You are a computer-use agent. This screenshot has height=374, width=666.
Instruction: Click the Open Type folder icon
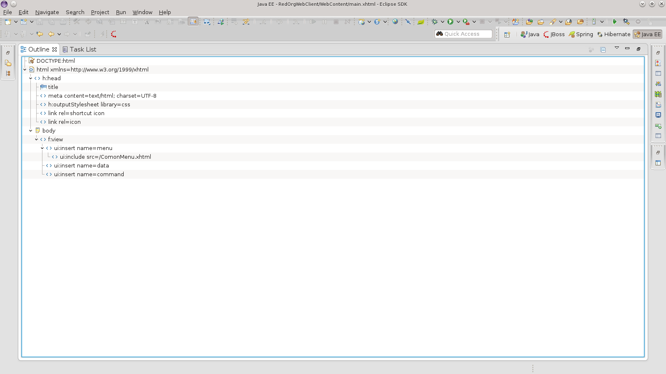coord(529,22)
